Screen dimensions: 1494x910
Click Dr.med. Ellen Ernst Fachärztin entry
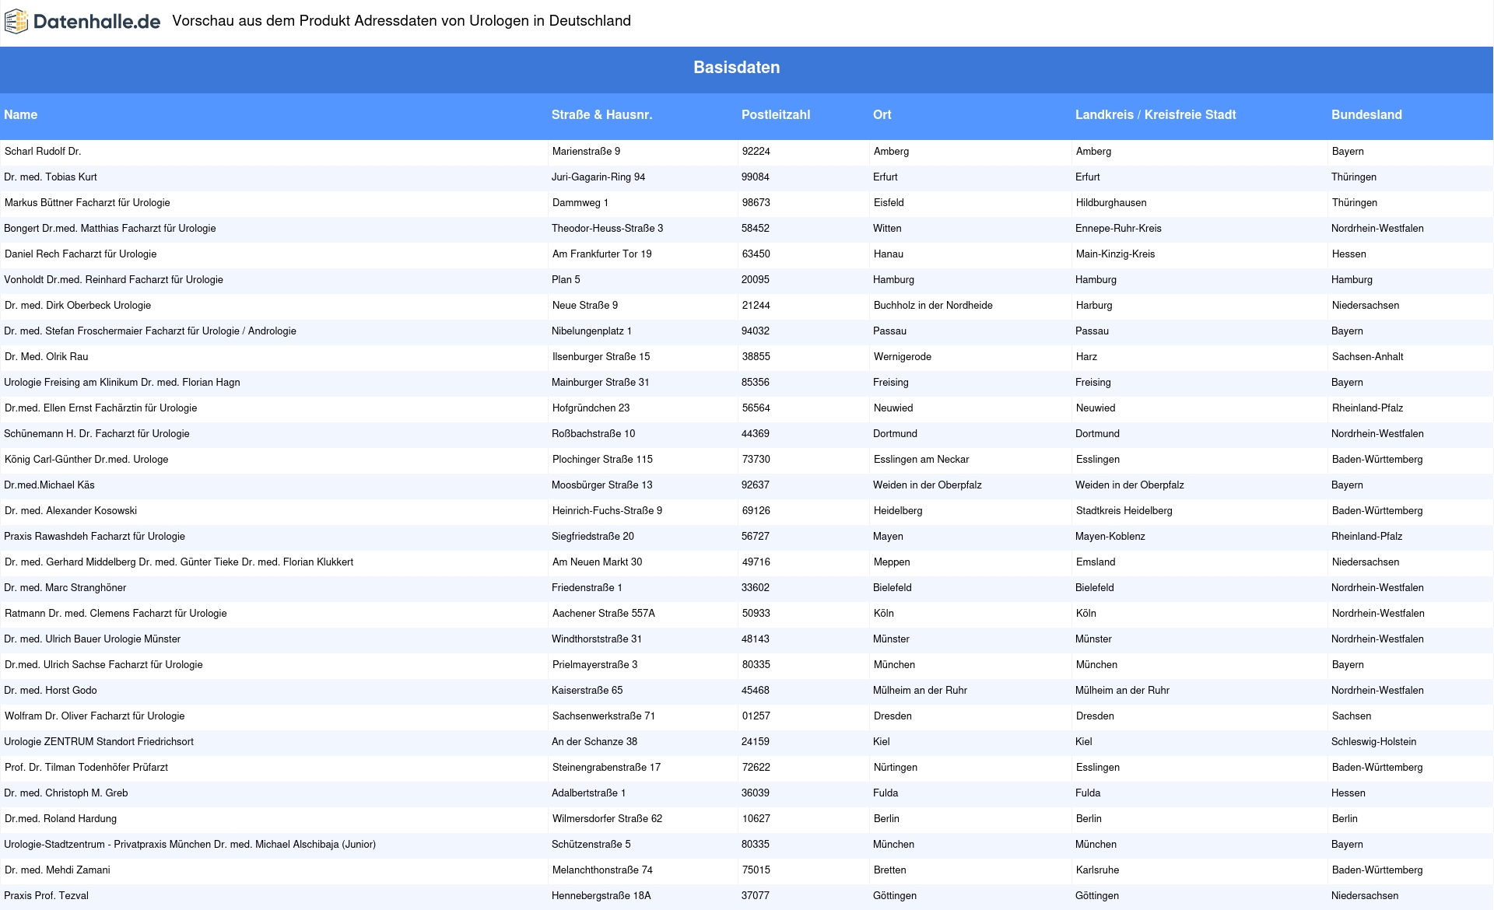click(x=101, y=408)
